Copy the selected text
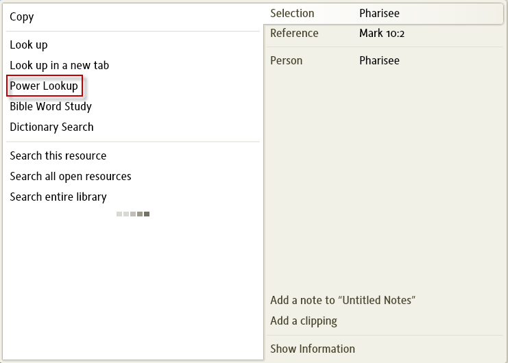Viewport: 508px width, 363px height. 22,17
